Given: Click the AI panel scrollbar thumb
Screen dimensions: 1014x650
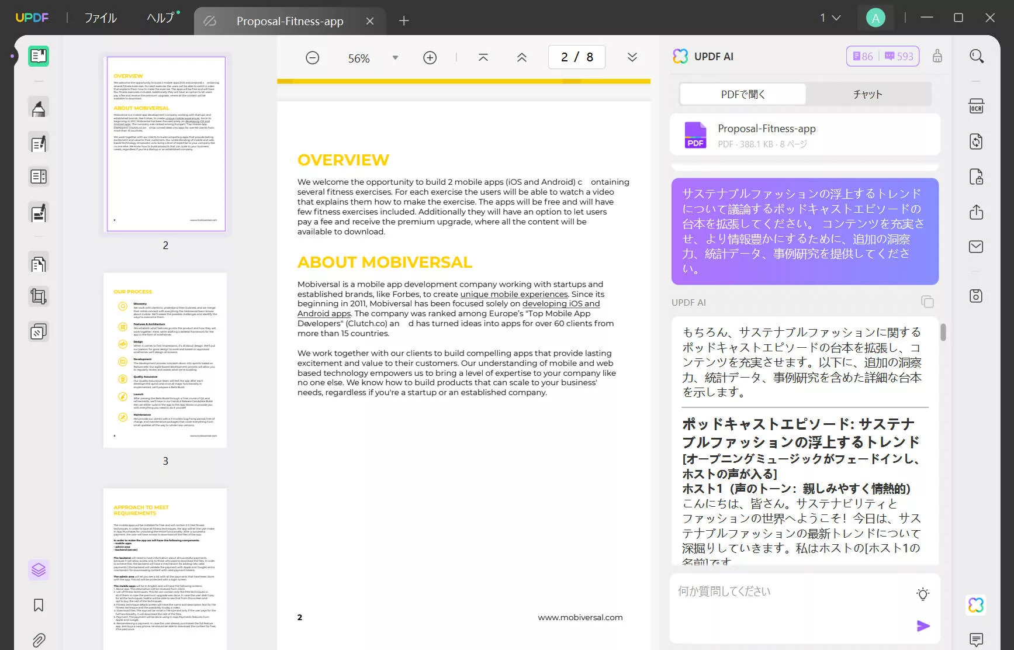Looking at the screenshot, I should pyautogui.click(x=943, y=332).
